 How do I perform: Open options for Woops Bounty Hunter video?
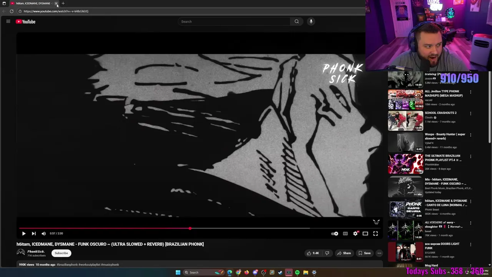click(x=470, y=135)
